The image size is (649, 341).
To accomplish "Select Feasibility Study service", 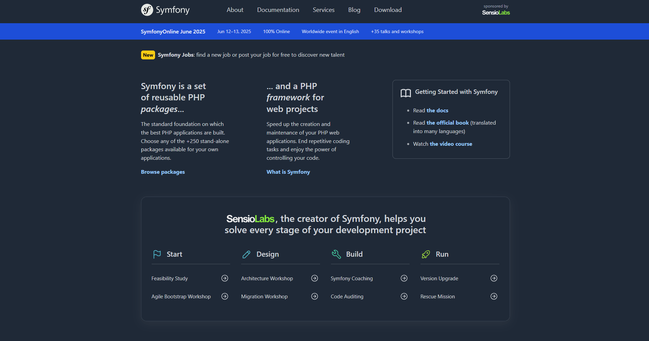I will pyautogui.click(x=169, y=279).
